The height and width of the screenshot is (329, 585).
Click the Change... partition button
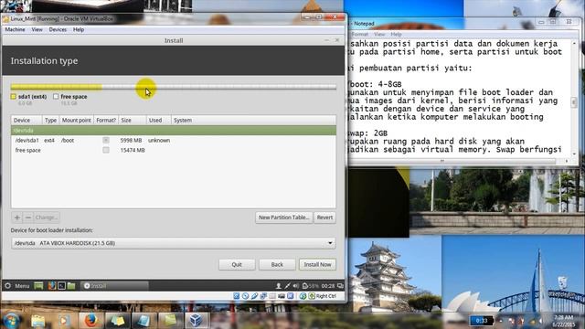[x=47, y=218]
